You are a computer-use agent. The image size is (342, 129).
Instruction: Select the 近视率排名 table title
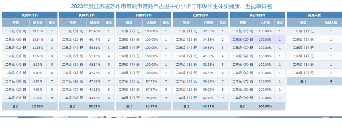pyautogui.click(x=200, y=15)
